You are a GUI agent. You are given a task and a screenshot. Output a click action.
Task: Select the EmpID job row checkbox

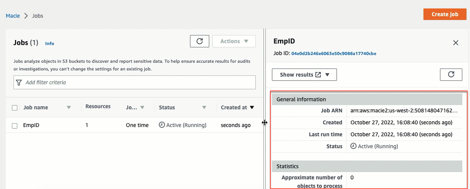[15, 125]
